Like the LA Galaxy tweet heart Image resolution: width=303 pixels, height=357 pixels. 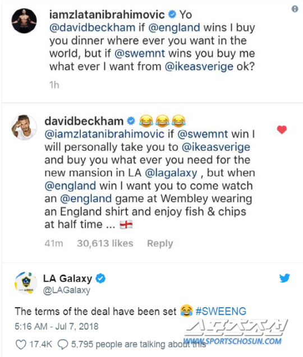(x=21, y=345)
